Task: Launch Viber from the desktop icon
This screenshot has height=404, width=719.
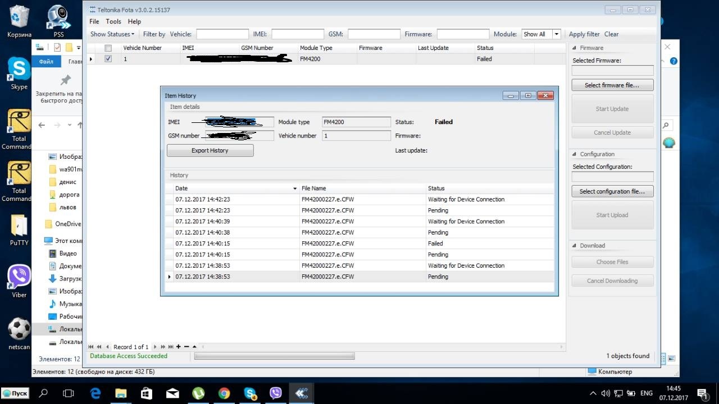Action: pos(19,278)
